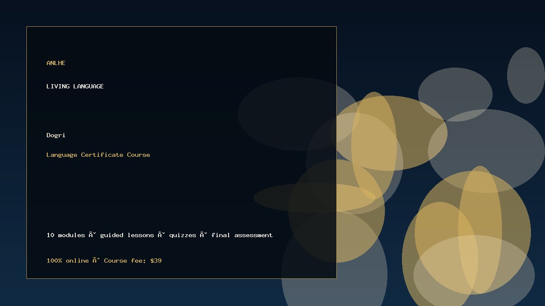Click the modules and lessons description line
Screen dimensions: 545x306
[x=160, y=235]
